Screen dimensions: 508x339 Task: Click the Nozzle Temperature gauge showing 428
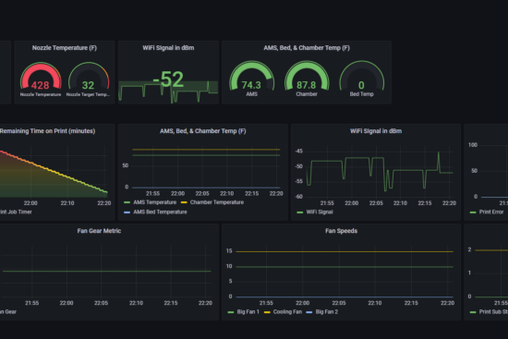pyautogui.click(x=41, y=79)
